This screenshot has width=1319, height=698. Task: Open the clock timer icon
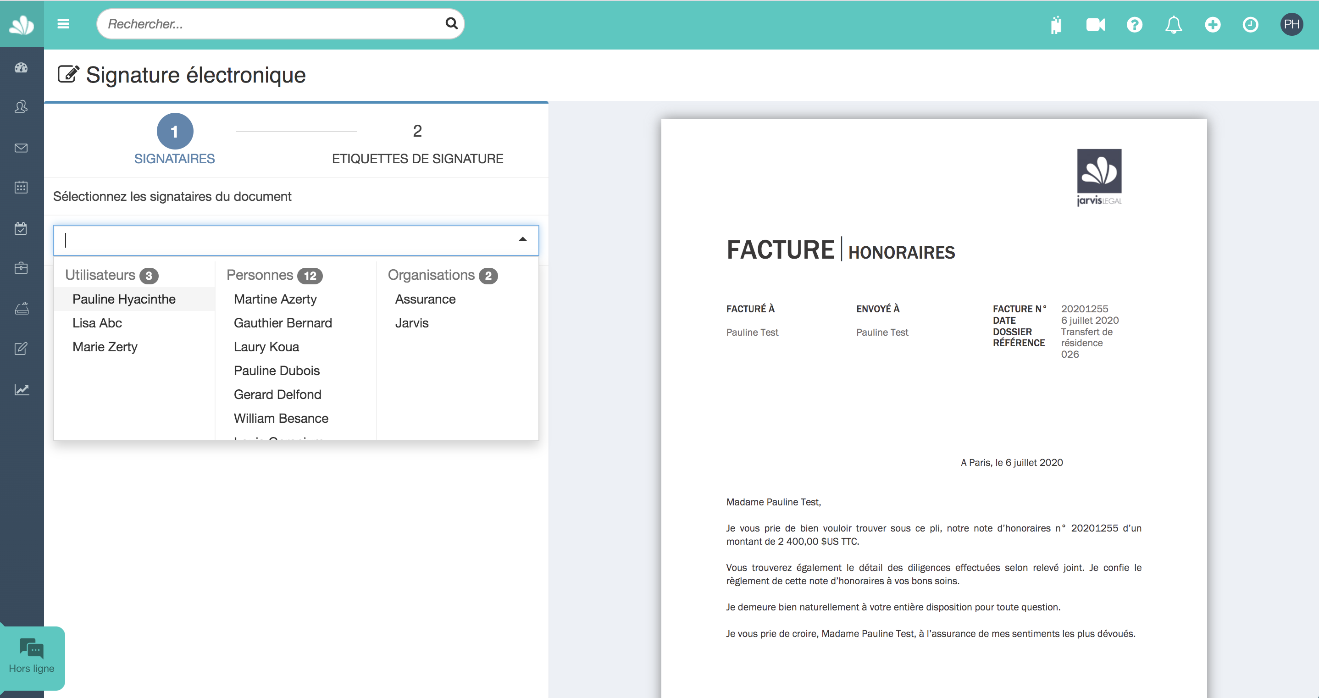click(1250, 25)
